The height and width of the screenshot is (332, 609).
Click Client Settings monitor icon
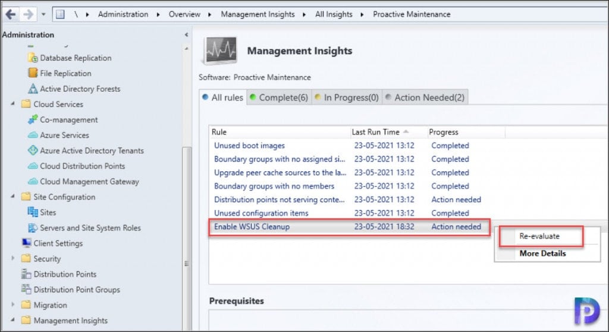(26, 243)
